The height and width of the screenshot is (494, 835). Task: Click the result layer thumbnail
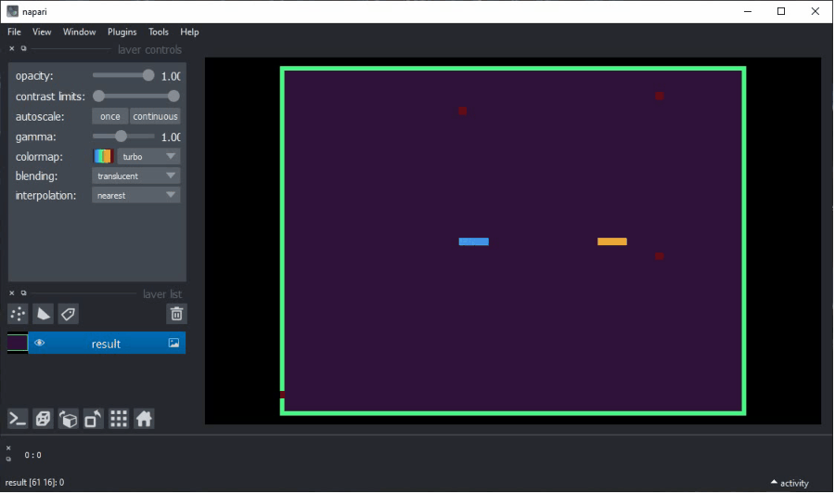click(x=17, y=343)
